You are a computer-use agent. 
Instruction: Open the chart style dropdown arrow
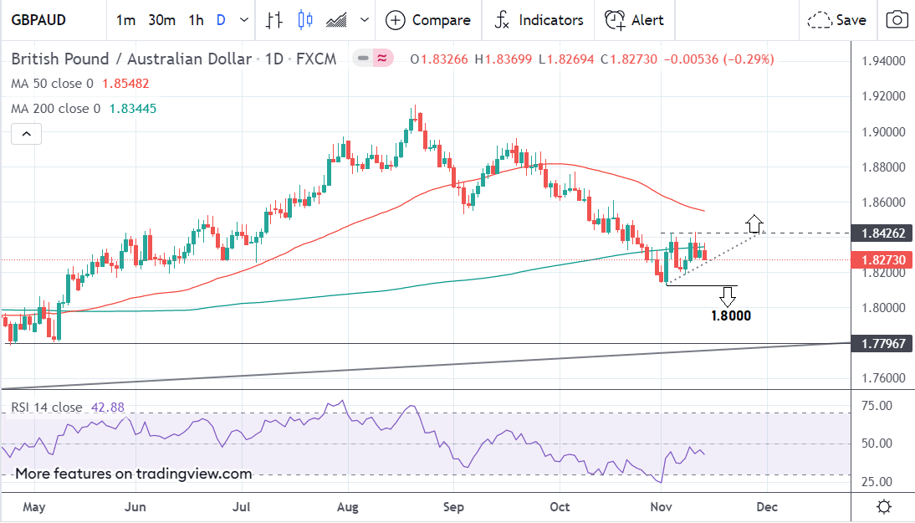(364, 20)
